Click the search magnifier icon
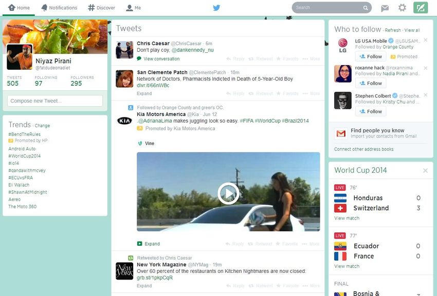The width and height of the screenshot is (437, 296). 366,8
